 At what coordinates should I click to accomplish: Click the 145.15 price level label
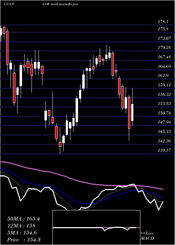click(x=164, y=131)
